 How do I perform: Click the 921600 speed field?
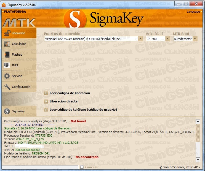click(156, 39)
